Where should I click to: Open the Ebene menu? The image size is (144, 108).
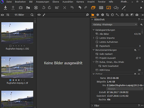(x=56, y=2)
